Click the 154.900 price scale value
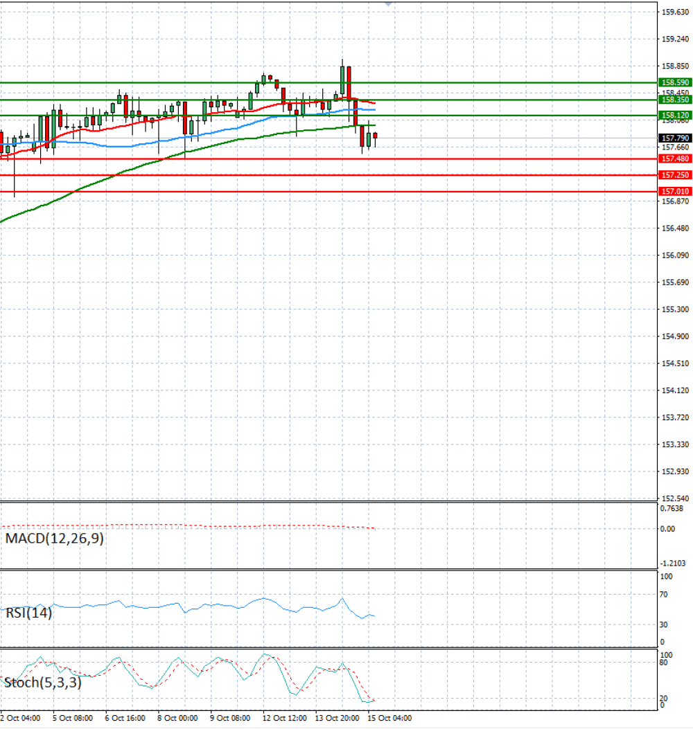This screenshot has height=729, width=693. [x=675, y=336]
